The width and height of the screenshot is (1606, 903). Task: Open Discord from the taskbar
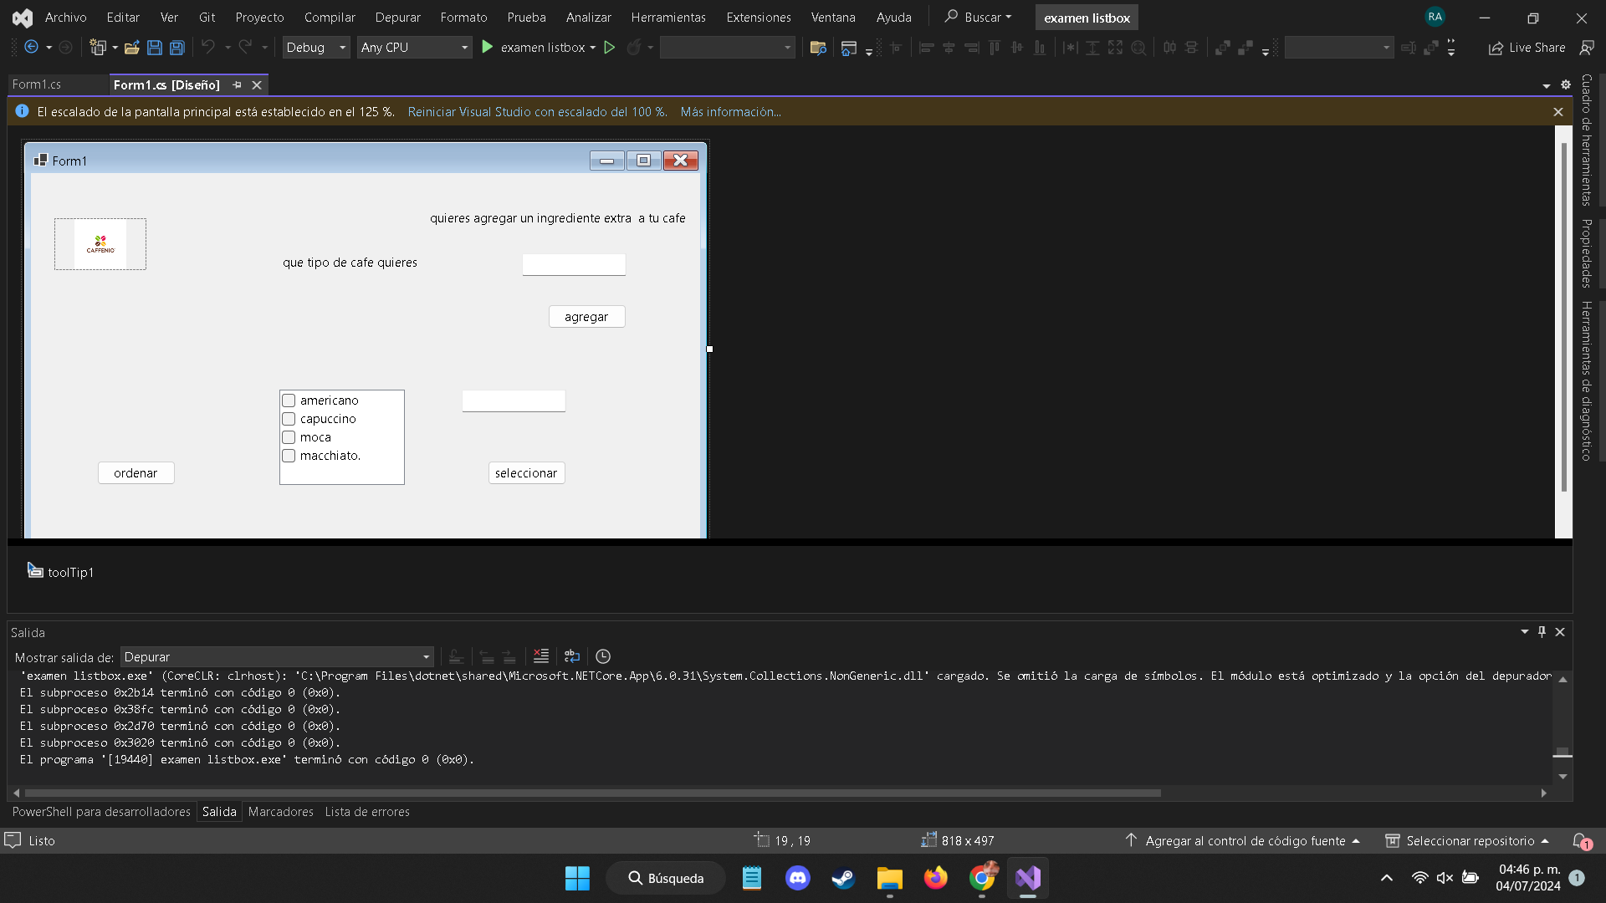pos(797,878)
